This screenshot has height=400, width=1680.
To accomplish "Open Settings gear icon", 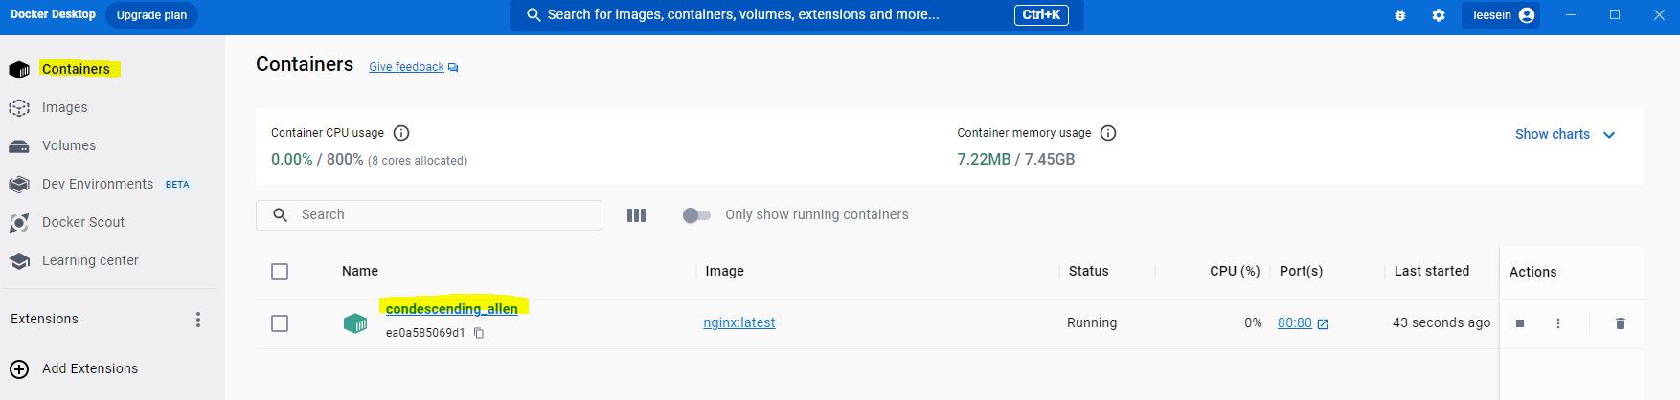I will pos(1439,15).
